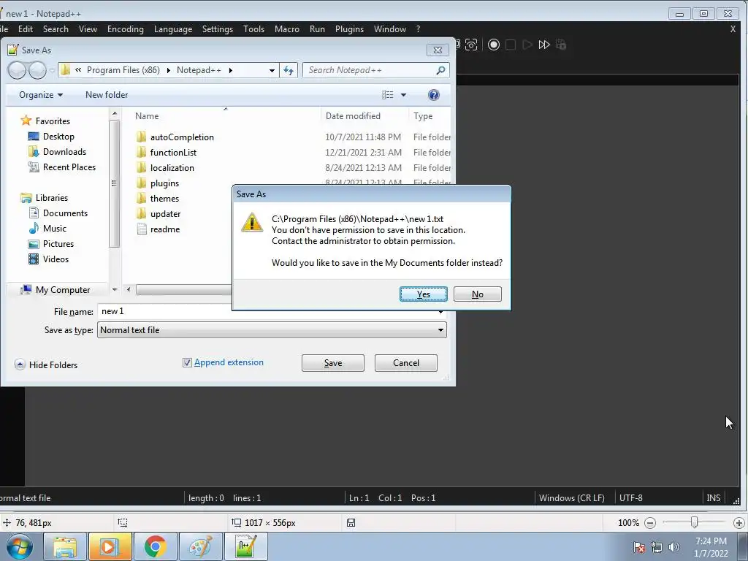Image resolution: width=748 pixels, height=561 pixels.
Task: Click the zoom out minus in Paint status bar
Action: tap(649, 523)
